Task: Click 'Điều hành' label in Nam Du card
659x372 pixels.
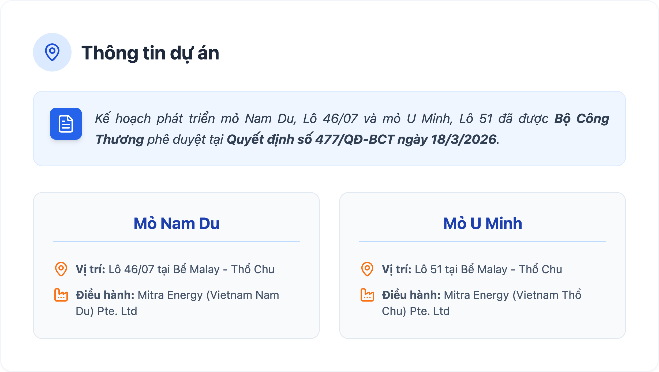Action: (105, 295)
